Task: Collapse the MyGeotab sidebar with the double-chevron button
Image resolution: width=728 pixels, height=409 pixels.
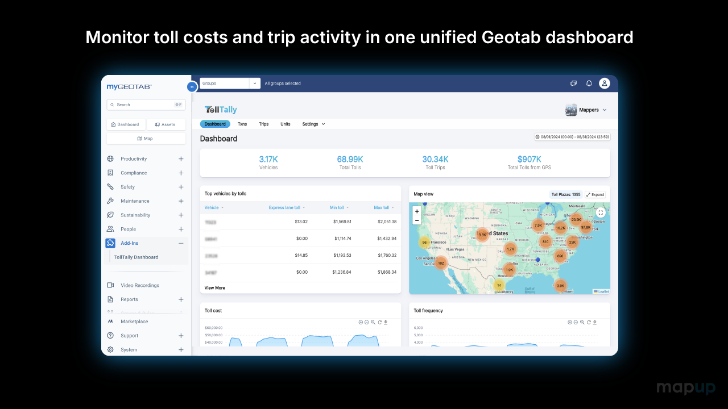Action: [x=192, y=86]
